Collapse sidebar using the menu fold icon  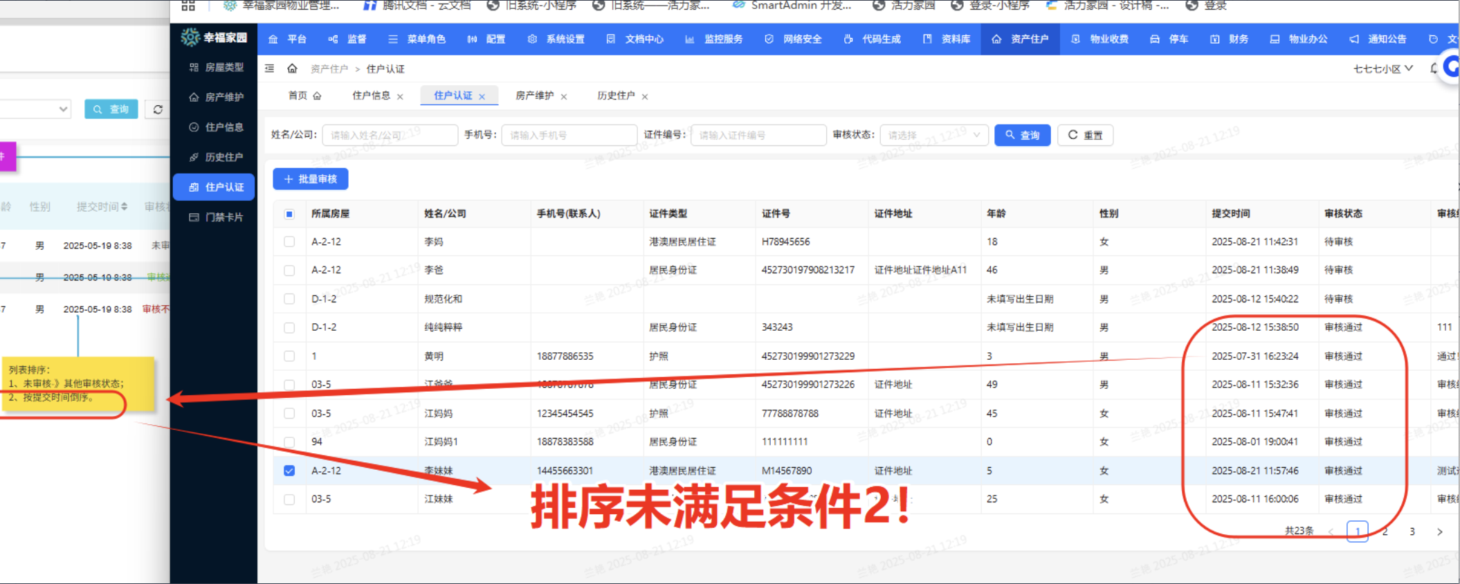[270, 69]
